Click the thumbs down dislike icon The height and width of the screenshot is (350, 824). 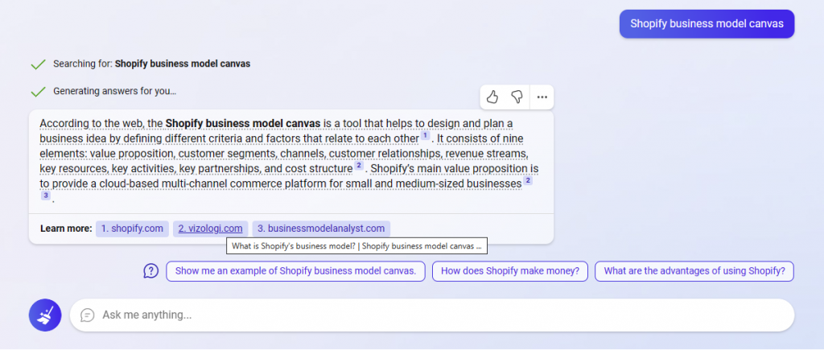[517, 97]
